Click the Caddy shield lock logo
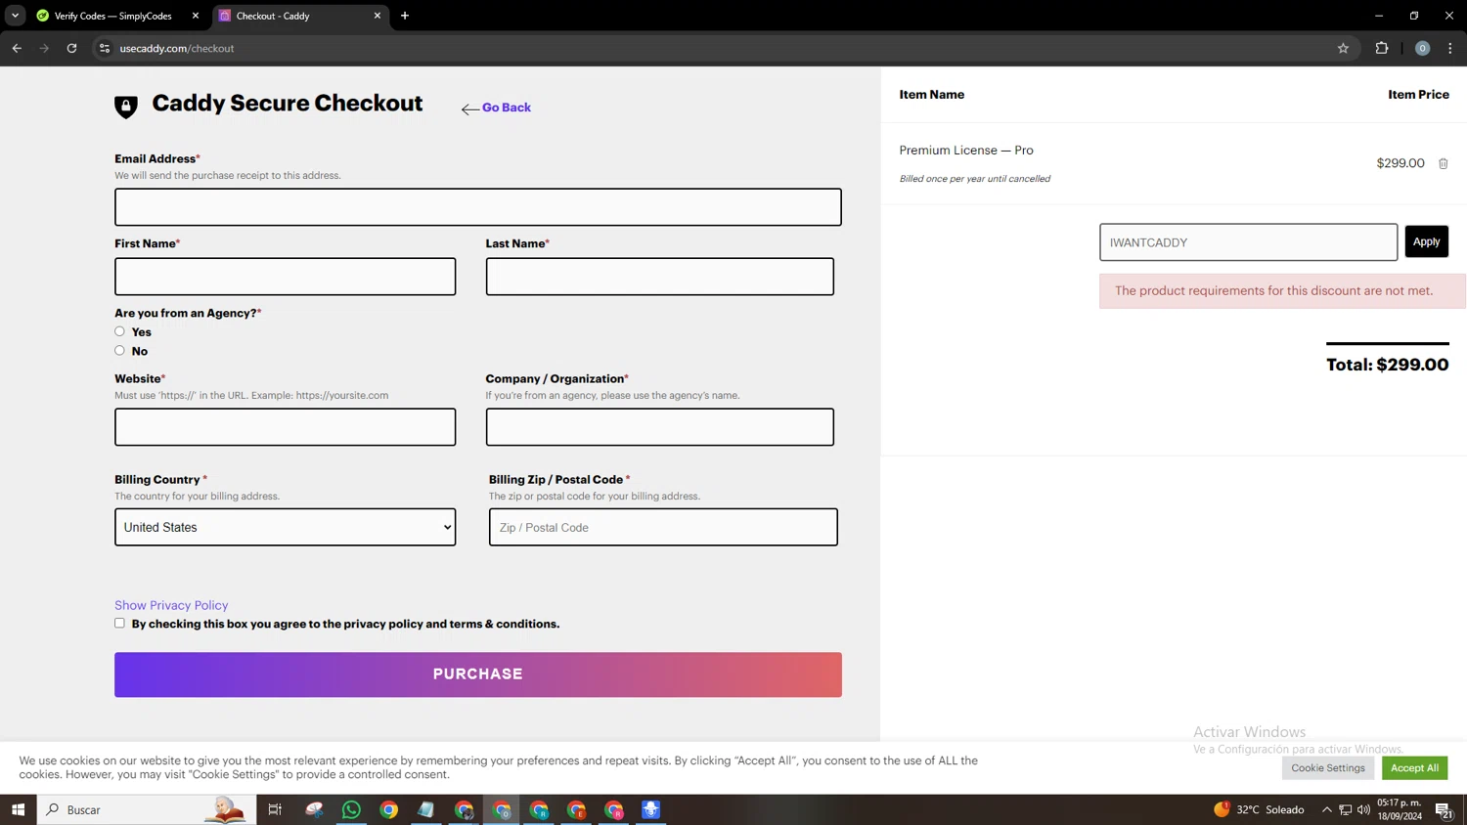The height and width of the screenshot is (825, 1467). coord(126,107)
